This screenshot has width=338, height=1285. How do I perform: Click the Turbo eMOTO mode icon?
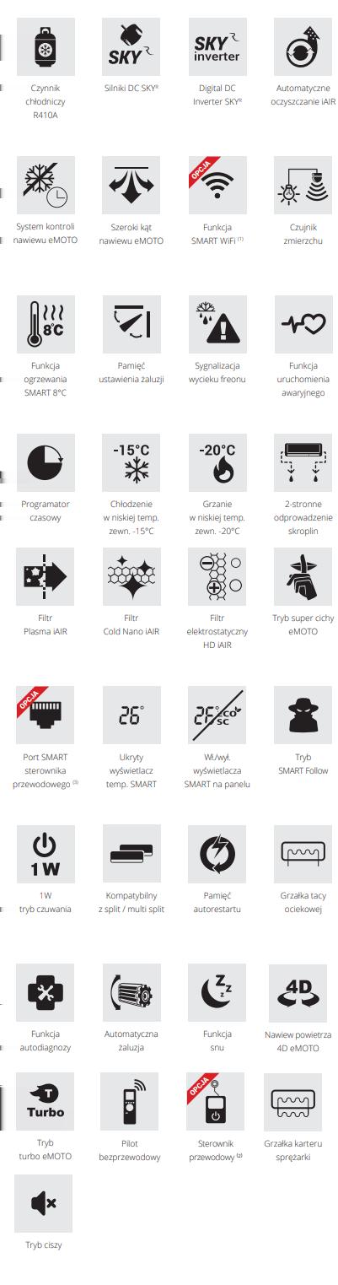tap(46, 1101)
